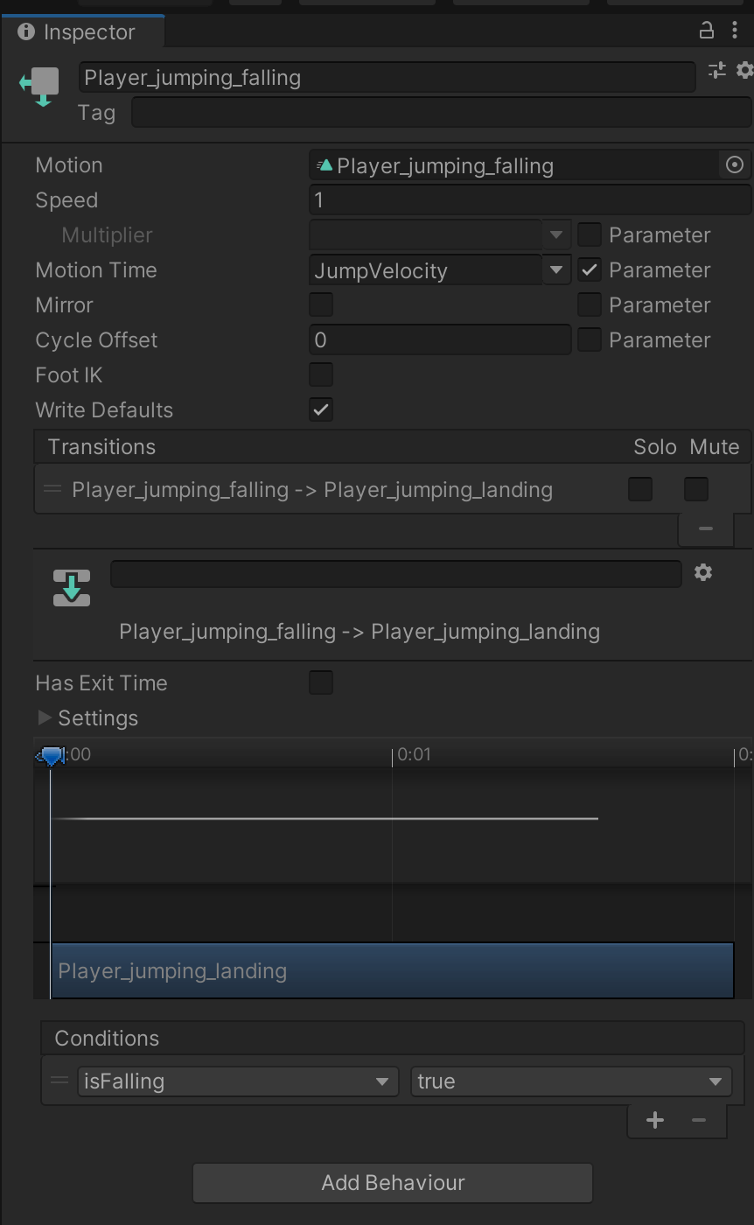The height and width of the screenshot is (1225, 754).
Task: Click the Transitions list header
Action: tap(393, 446)
